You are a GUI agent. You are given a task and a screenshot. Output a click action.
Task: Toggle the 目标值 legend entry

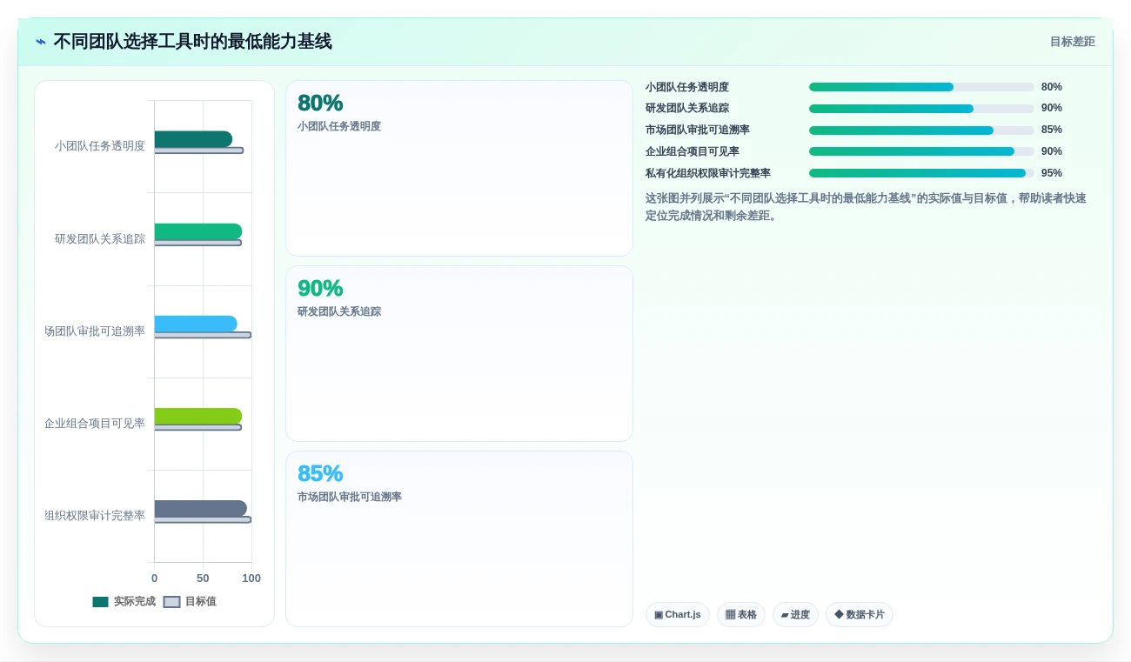[x=190, y=601]
